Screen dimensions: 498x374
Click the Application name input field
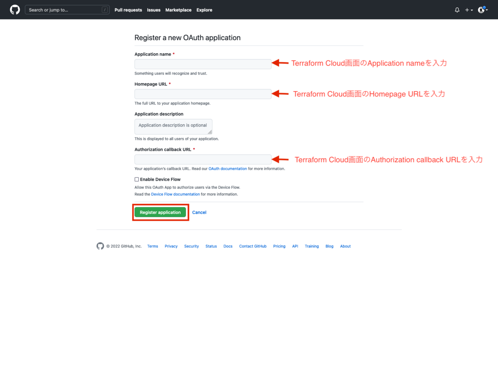point(203,64)
